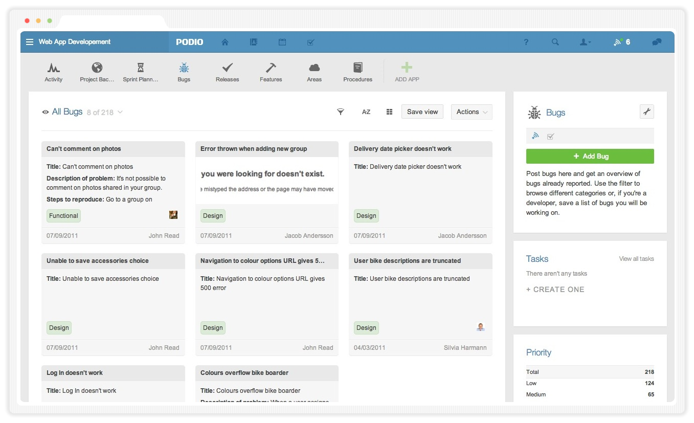This screenshot has height=423, width=694.
Task: Open the calendar icon in top bar
Action: [x=282, y=42]
